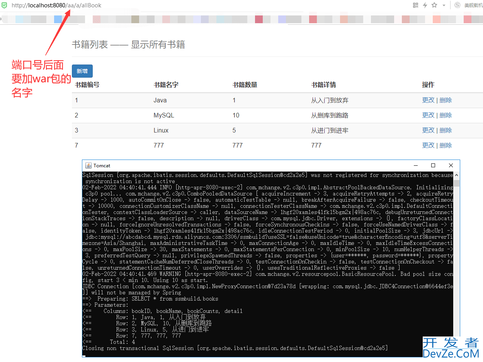Click 删除 for the Linux book
The image size is (483, 362).
tap(446, 130)
